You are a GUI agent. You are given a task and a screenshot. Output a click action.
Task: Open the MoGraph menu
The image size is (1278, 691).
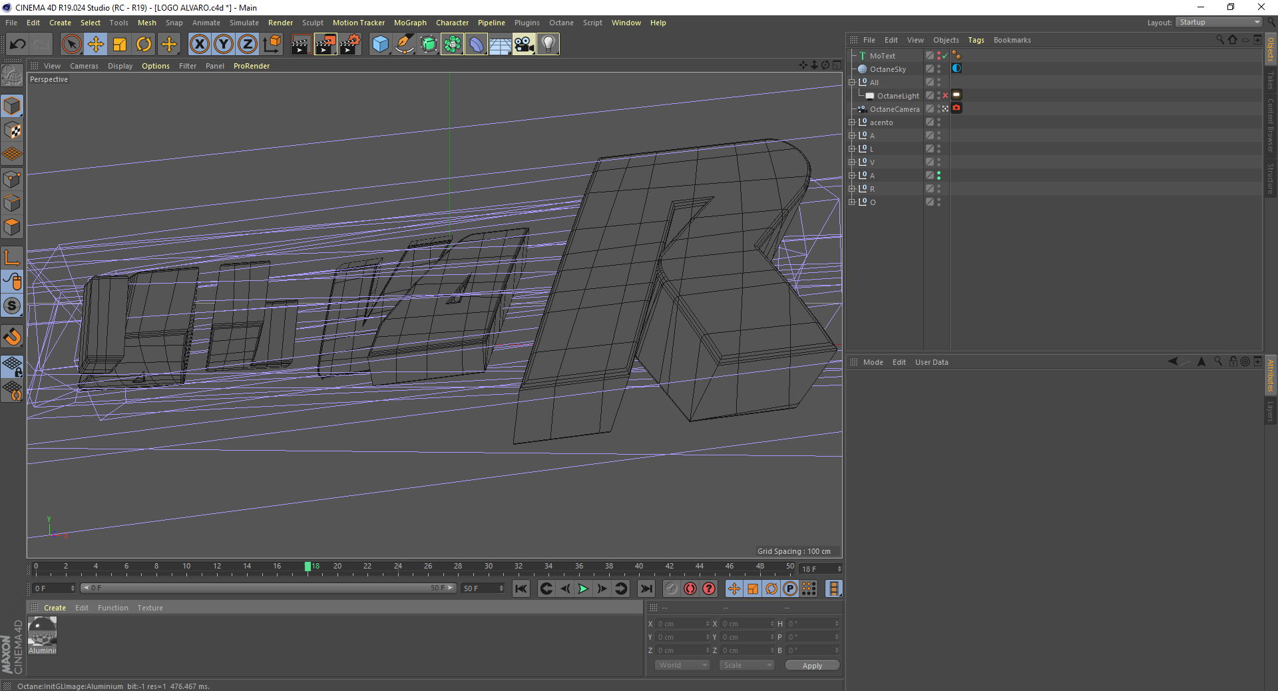[x=410, y=23]
